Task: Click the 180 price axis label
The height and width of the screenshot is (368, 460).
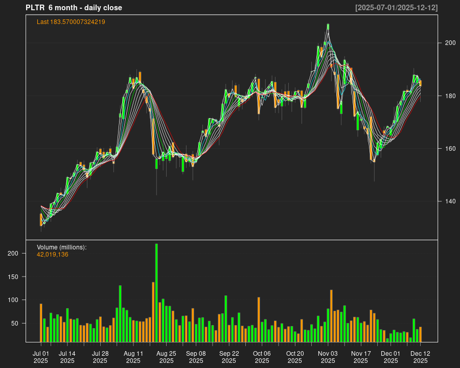Action: point(450,96)
